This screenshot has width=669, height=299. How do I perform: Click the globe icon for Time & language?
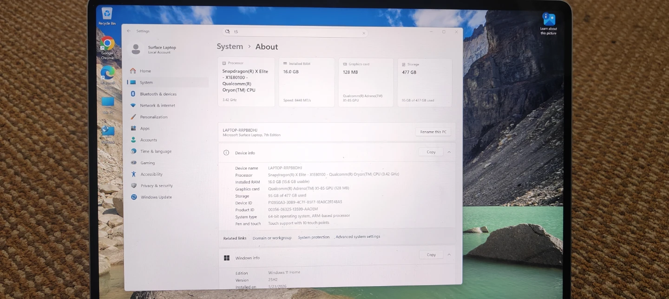click(133, 151)
